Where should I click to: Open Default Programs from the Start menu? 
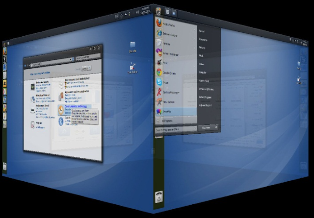click(x=205, y=97)
